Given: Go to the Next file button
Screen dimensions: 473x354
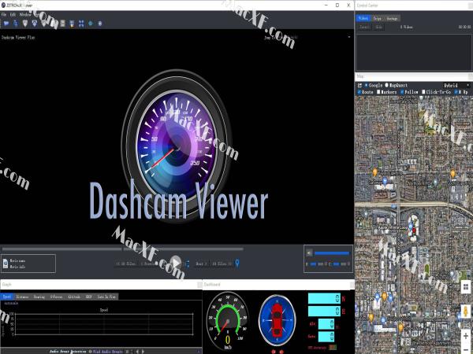Looking at the screenshot, I should (201, 264).
